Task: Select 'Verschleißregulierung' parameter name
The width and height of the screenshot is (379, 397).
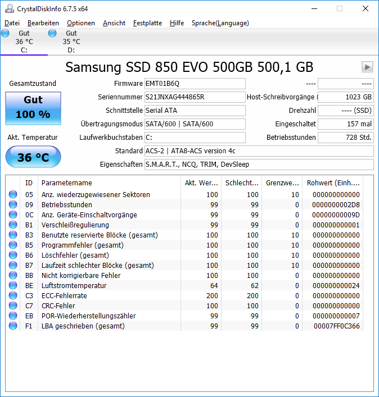Action: coord(75,225)
